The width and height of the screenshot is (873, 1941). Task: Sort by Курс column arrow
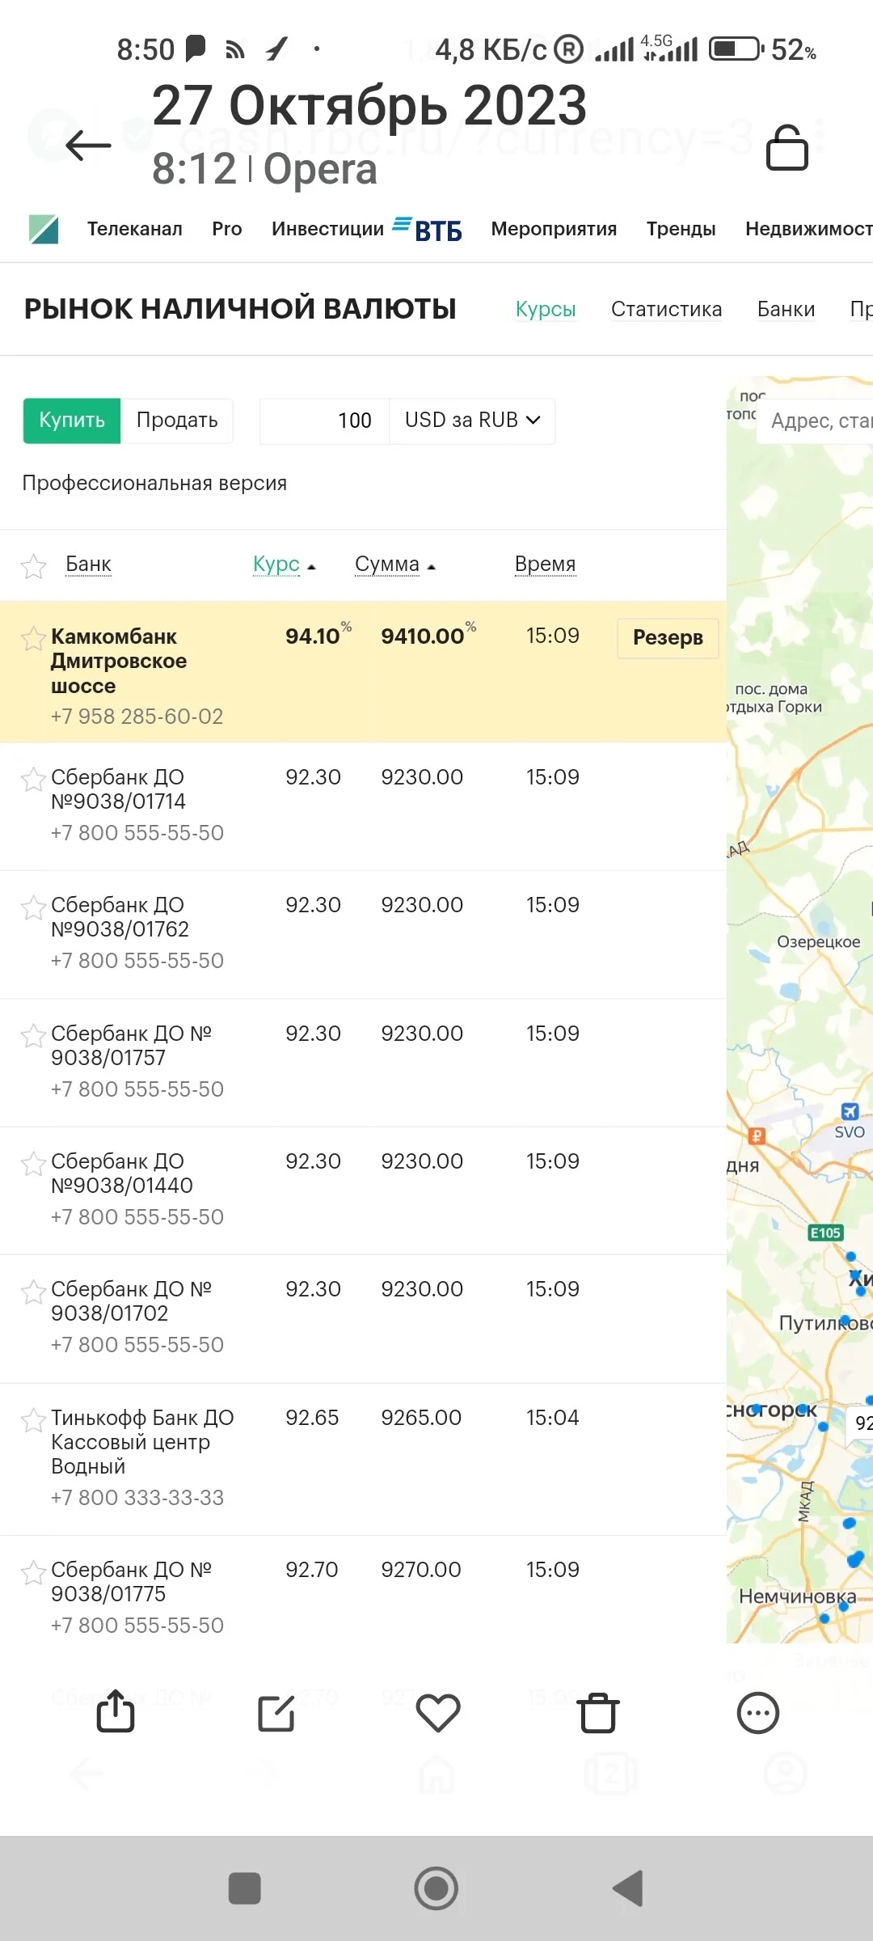(312, 567)
